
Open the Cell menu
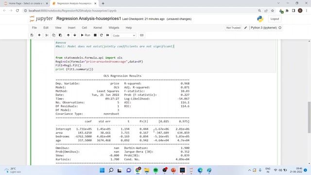point(84,28)
